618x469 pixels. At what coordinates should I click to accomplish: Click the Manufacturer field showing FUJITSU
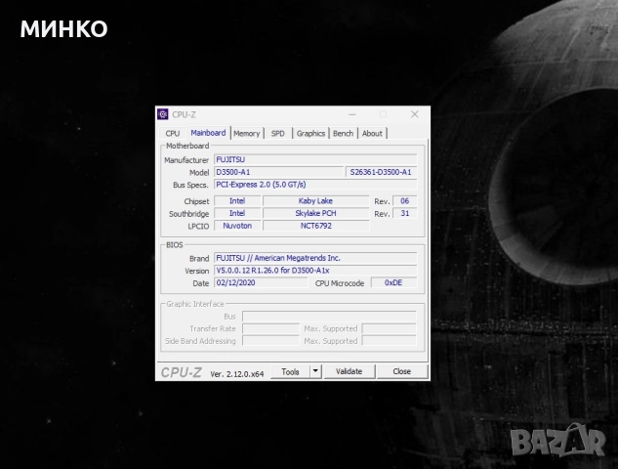click(x=314, y=159)
